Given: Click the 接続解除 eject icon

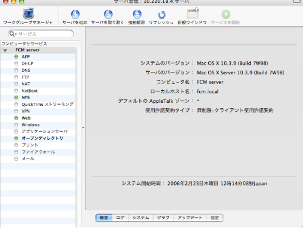Looking at the screenshot, I should [x=137, y=14].
